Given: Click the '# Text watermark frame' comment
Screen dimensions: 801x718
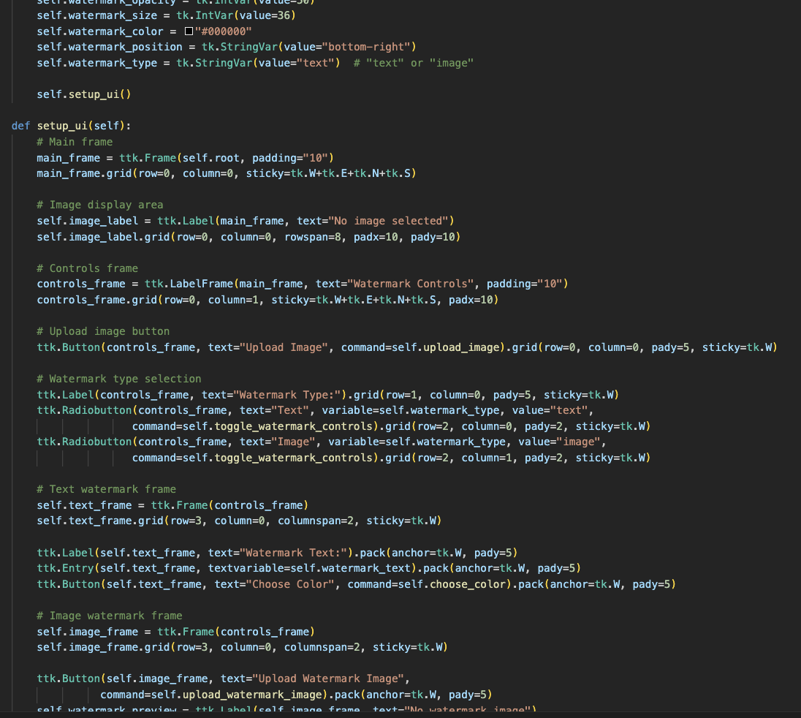Looking at the screenshot, I should point(106,489).
